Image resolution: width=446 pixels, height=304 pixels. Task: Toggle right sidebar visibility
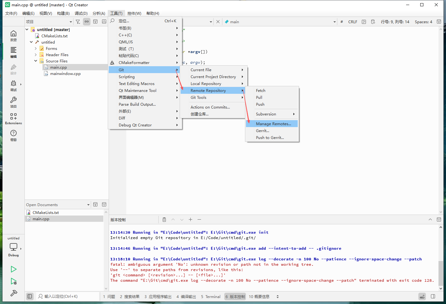click(433, 296)
